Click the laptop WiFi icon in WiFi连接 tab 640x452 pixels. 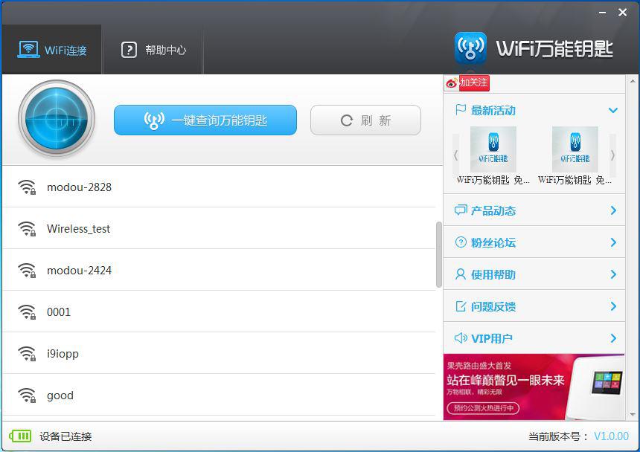pos(28,50)
